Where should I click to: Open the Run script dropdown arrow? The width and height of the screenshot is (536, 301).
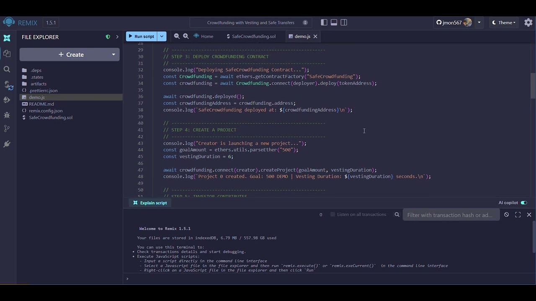(x=162, y=36)
